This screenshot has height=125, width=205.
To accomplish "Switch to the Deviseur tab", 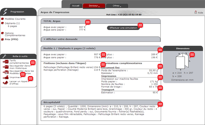I will (94, 6).
